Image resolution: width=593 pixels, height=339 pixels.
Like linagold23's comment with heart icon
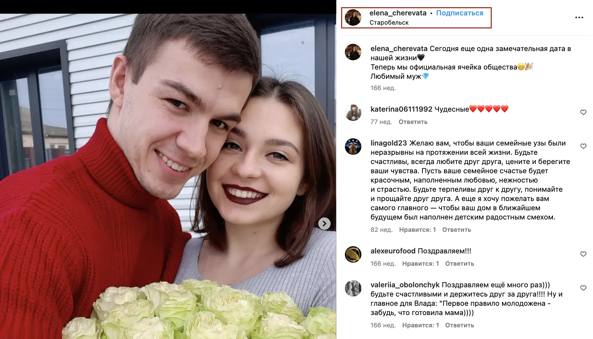tap(583, 146)
